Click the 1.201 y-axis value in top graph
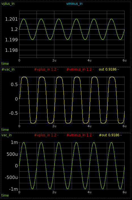 coord(11,19)
